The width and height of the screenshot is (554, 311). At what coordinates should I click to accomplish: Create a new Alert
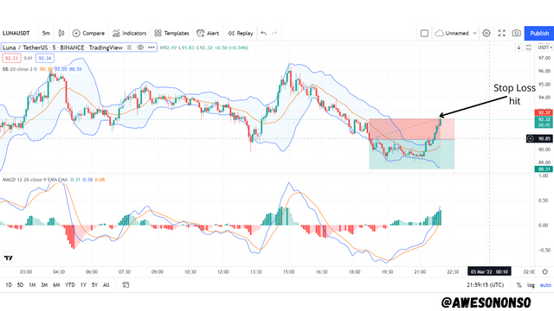pos(208,33)
